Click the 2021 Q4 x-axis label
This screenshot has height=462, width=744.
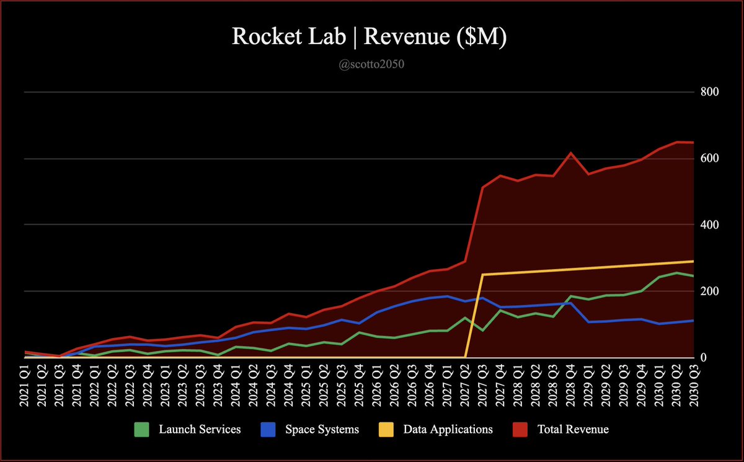(77, 386)
